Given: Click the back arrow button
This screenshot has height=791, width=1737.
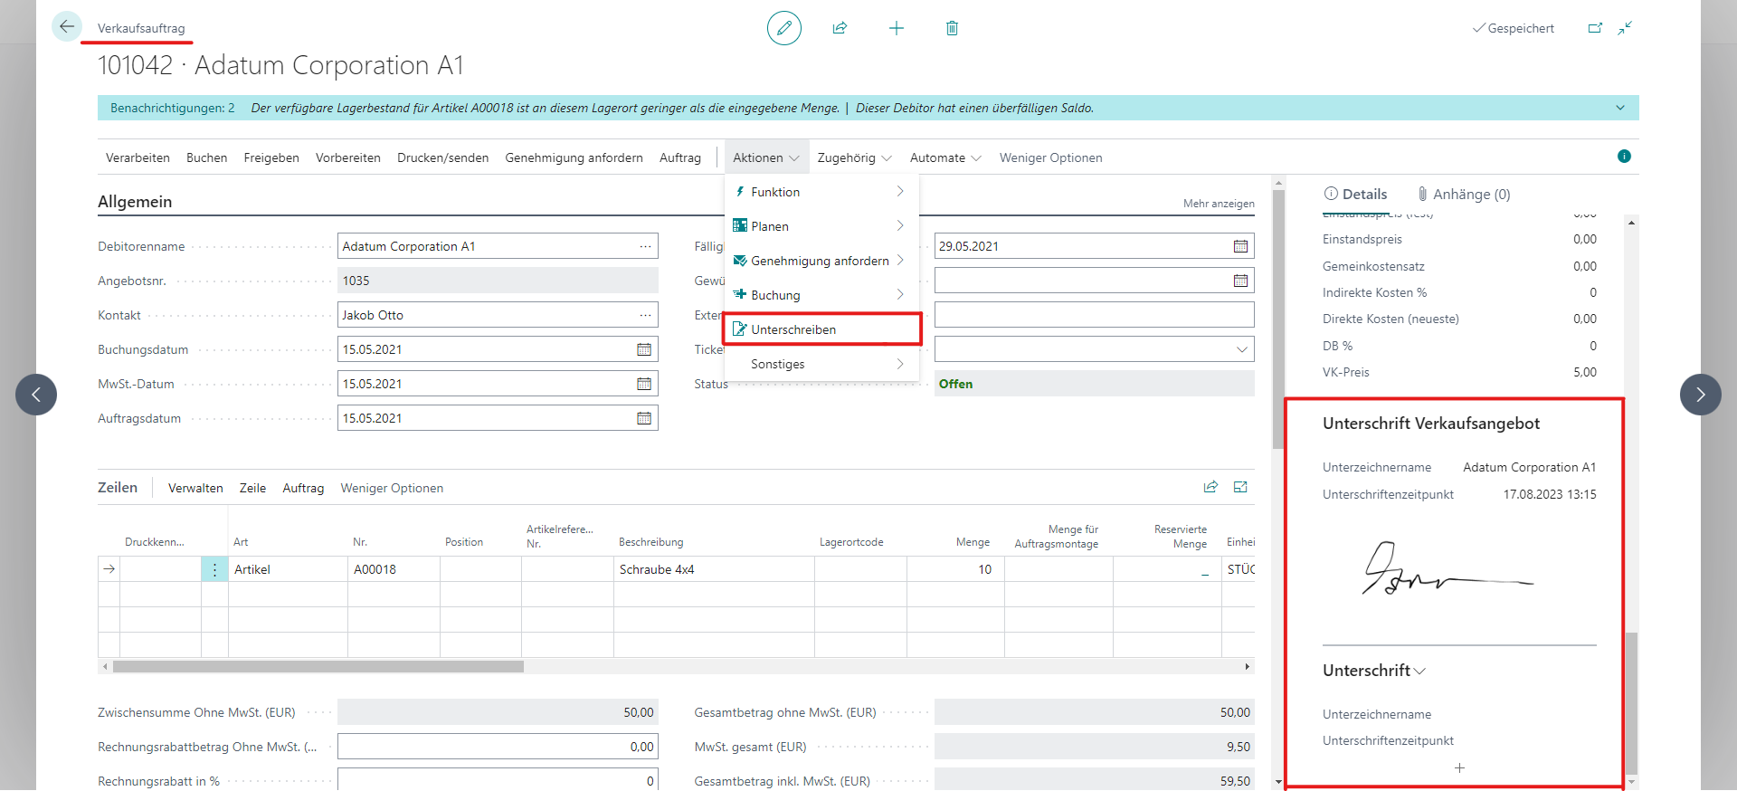Looking at the screenshot, I should [66, 27].
